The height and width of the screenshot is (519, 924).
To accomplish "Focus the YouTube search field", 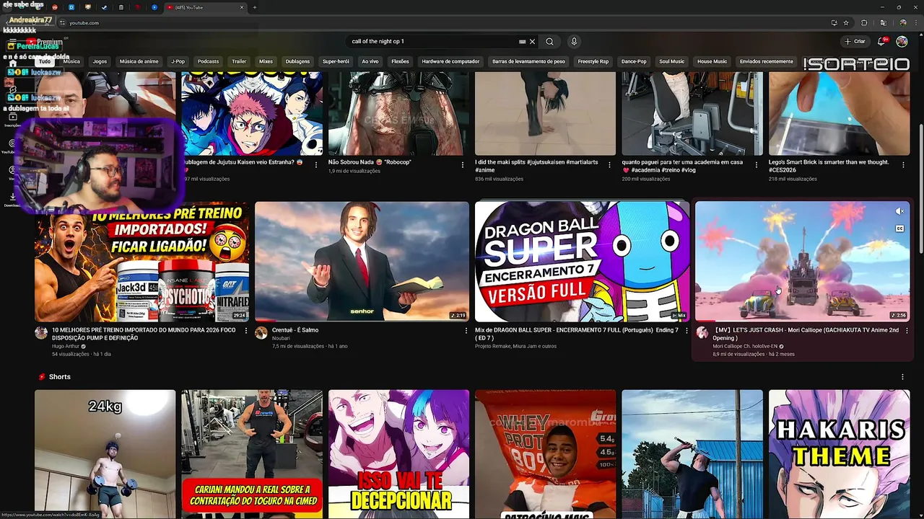I will click(x=433, y=42).
